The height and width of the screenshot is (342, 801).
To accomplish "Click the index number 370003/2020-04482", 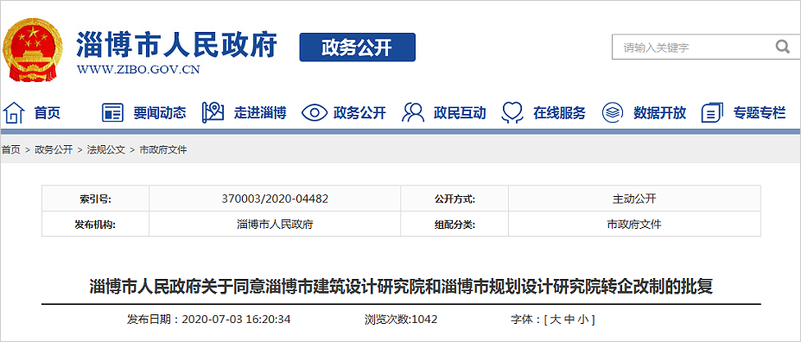I will pos(275,199).
